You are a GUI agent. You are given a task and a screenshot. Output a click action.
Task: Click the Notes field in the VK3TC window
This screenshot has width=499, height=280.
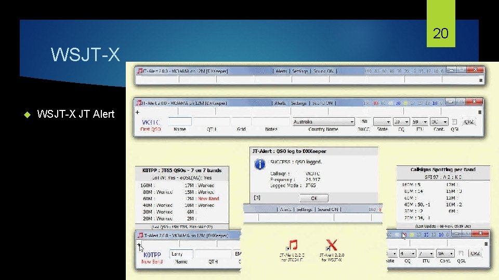(271, 121)
